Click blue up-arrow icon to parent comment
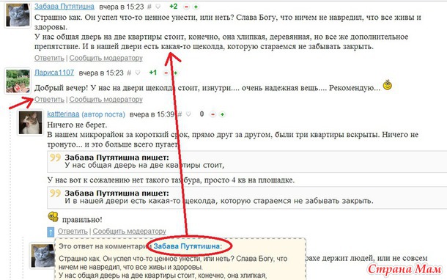Screen dimensions: 447x280 51,232
